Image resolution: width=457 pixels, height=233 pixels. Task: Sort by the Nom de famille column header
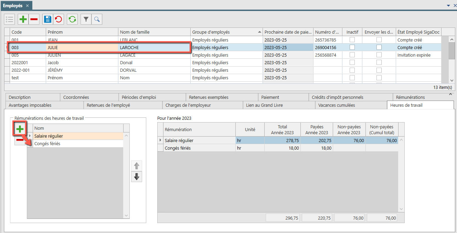click(155, 32)
